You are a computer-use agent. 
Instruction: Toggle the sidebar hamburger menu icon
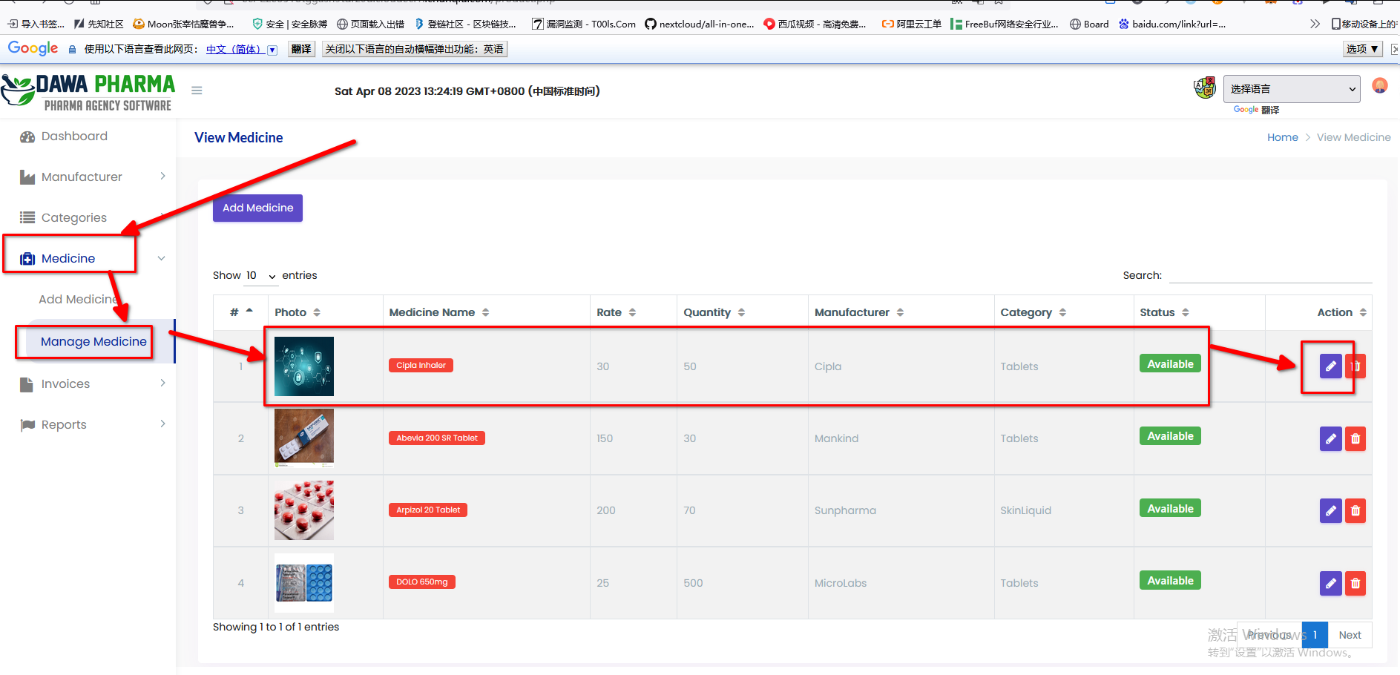click(x=197, y=90)
